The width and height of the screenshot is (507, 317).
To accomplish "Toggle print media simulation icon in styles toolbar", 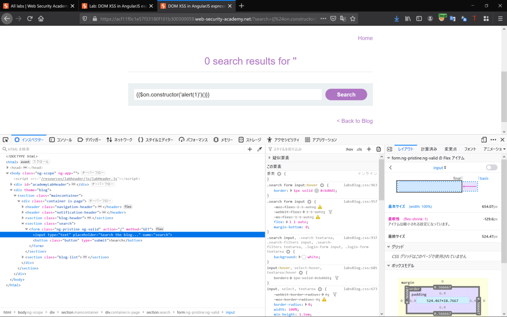I will [379, 149].
